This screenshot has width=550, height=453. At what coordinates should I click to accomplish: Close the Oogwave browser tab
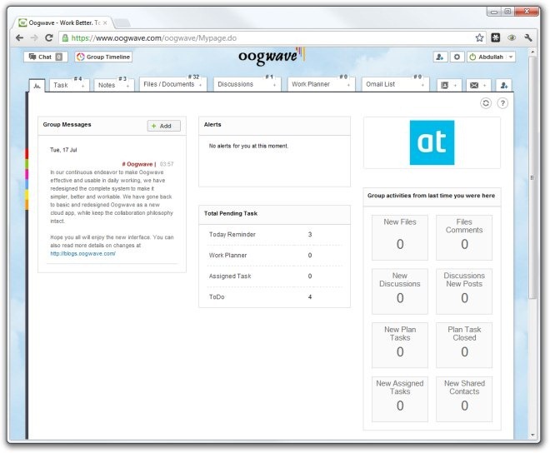pyautogui.click(x=105, y=22)
